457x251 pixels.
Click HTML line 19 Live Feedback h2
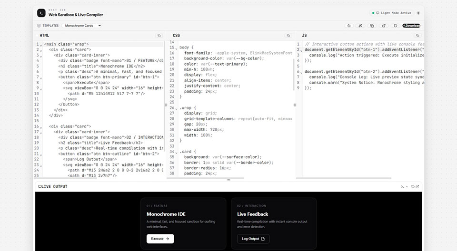click(100, 143)
